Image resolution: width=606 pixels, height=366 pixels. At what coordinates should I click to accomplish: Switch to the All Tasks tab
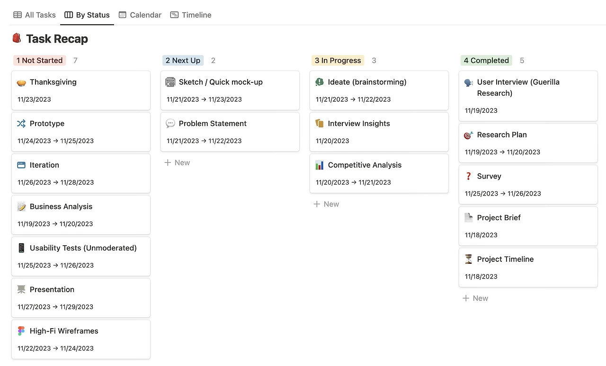point(35,15)
